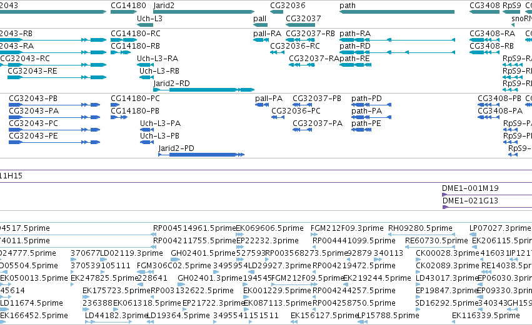The height and width of the screenshot is (325, 532).
Task: Select the CG32037-PA protein label
Action: [x=318, y=124]
